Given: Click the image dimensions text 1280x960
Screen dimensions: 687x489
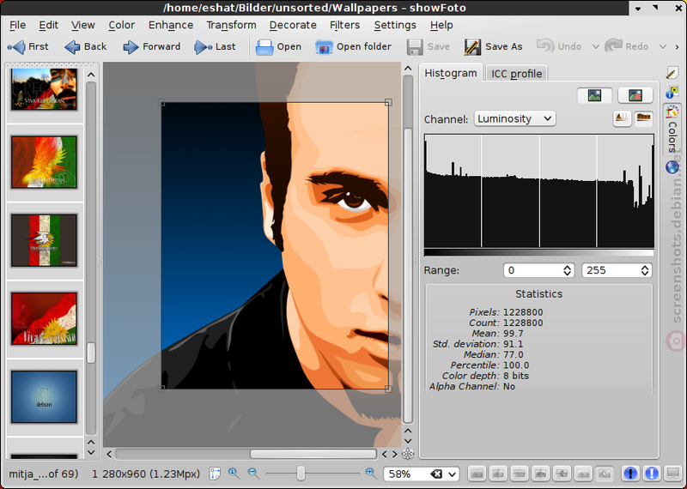Looking at the screenshot, I should click(x=146, y=474).
